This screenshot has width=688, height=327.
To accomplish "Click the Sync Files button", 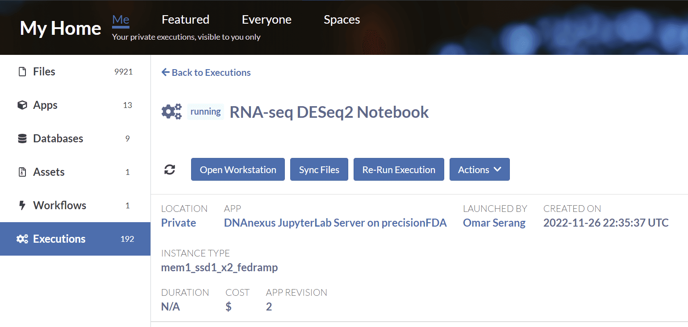I will click(319, 170).
